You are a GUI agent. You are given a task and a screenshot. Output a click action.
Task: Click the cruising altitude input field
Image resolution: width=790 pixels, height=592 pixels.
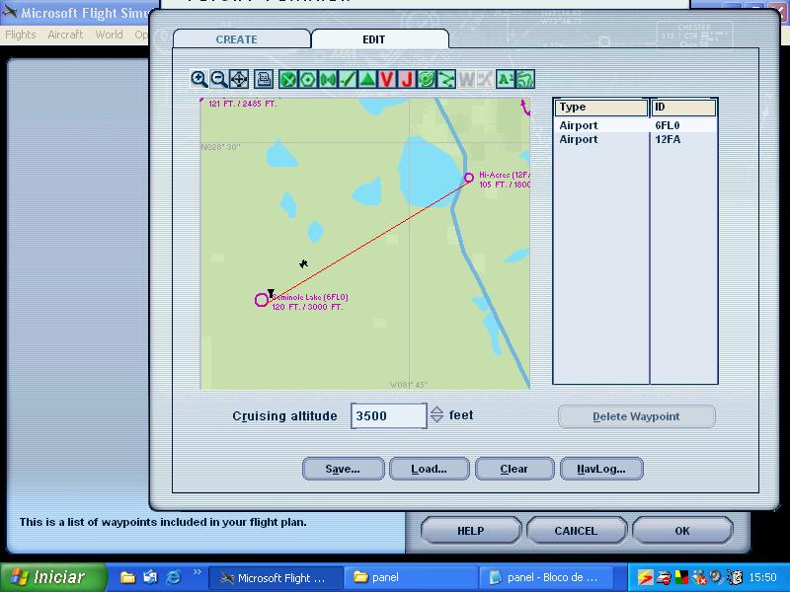point(388,415)
